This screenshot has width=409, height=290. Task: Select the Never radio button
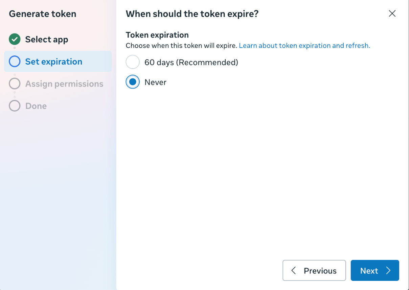click(133, 82)
